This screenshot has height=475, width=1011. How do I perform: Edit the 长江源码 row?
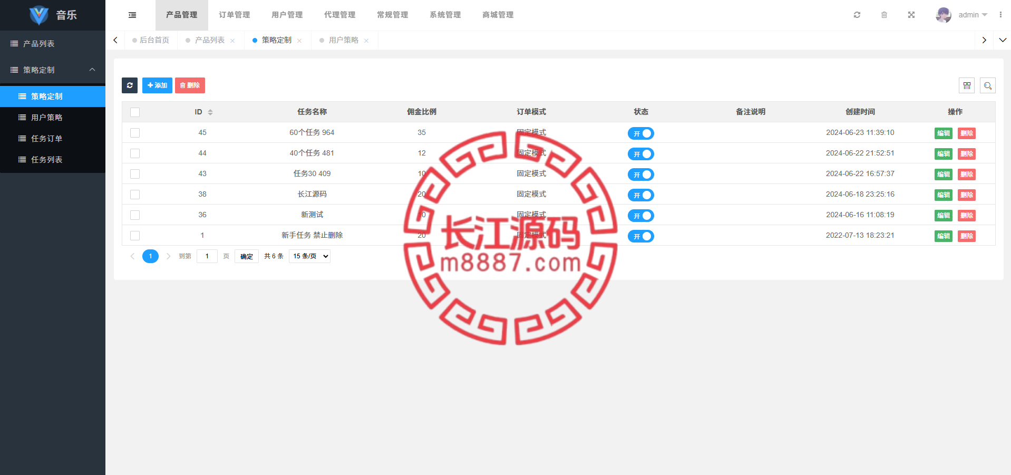(x=944, y=195)
